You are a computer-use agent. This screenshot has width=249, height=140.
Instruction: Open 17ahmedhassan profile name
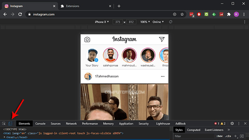[107, 76]
